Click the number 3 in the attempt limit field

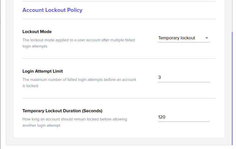pos(160,77)
